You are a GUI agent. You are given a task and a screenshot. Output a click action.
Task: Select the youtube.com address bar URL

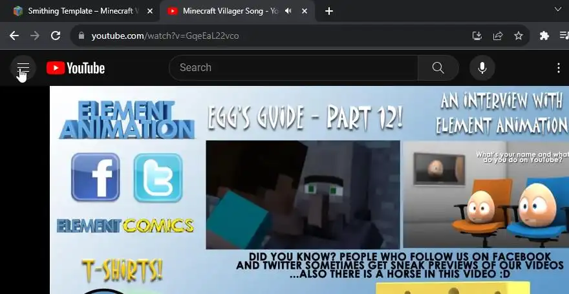click(165, 36)
